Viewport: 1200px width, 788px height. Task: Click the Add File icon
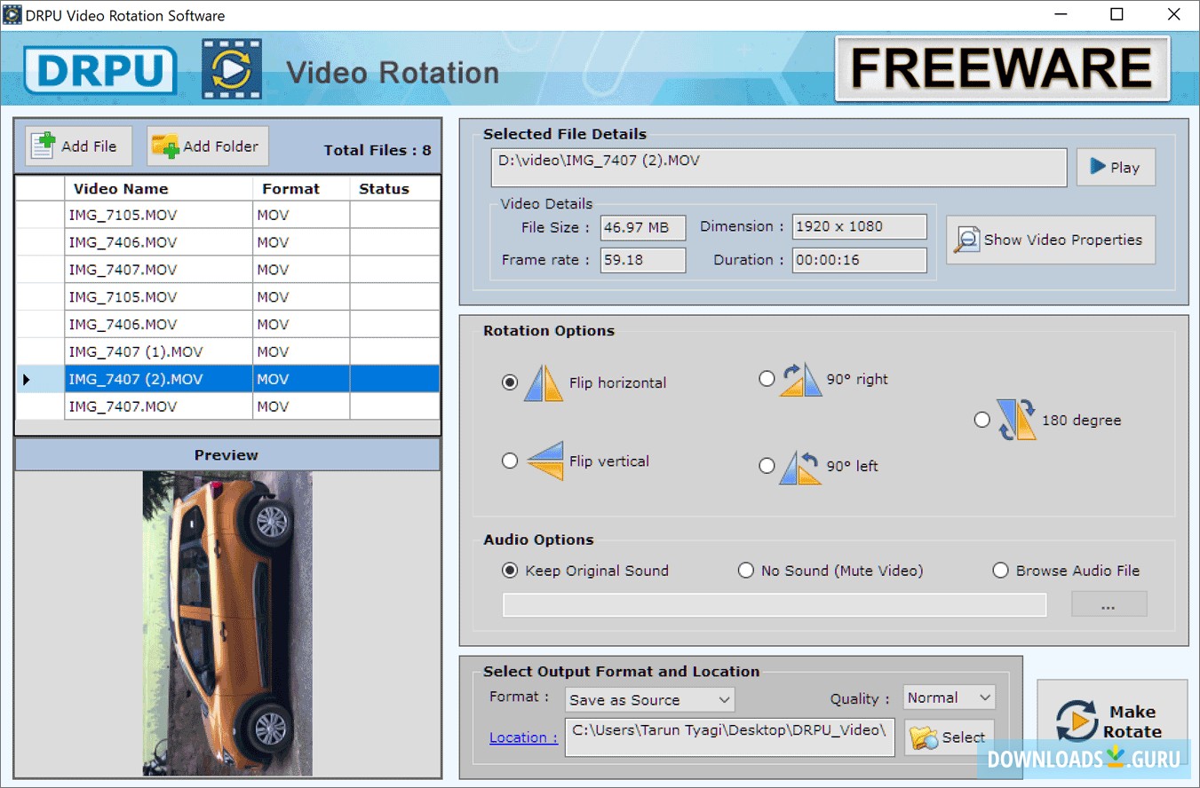42,145
